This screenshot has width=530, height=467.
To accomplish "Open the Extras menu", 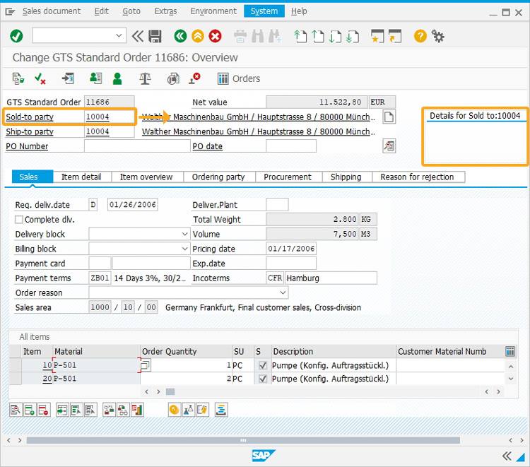I will tap(165, 11).
